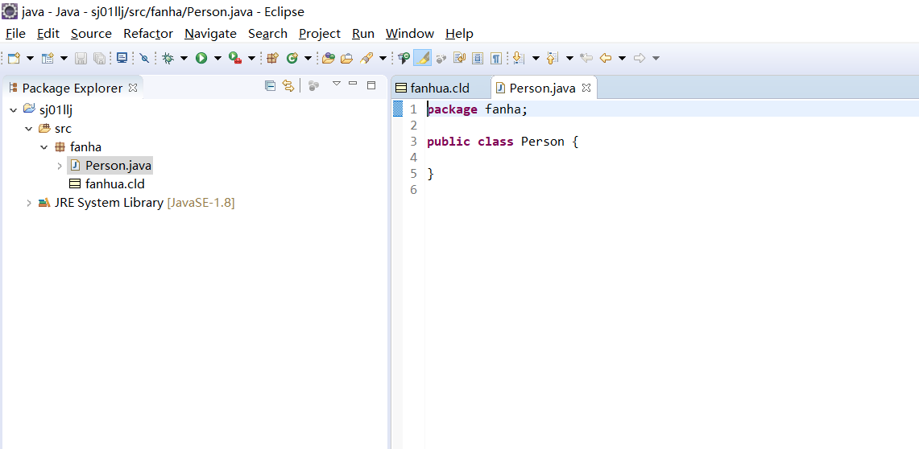Click Collapse All in Package Explorer
The height and width of the screenshot is (449, 919).
click(x=270, y=86)
